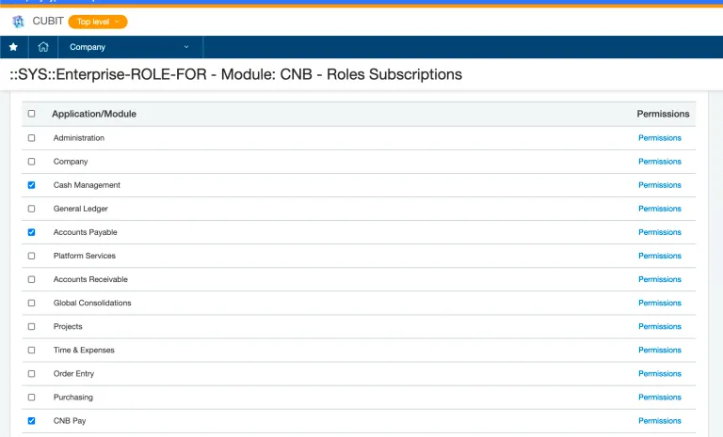The height and width of the screenshot is (437, 723).
Task: Go to home via the house icon
Action: (43, 47)
